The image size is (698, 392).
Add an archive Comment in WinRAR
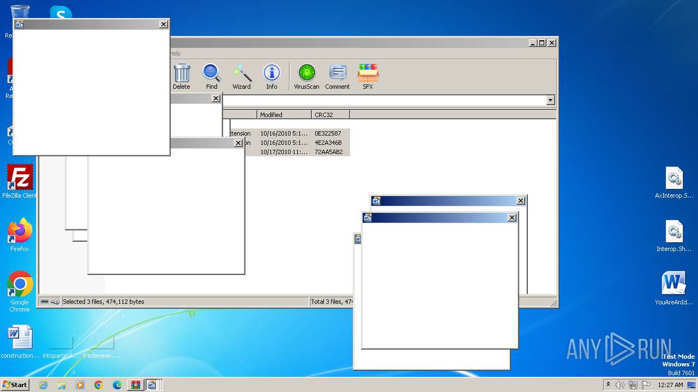click(338, 76)
